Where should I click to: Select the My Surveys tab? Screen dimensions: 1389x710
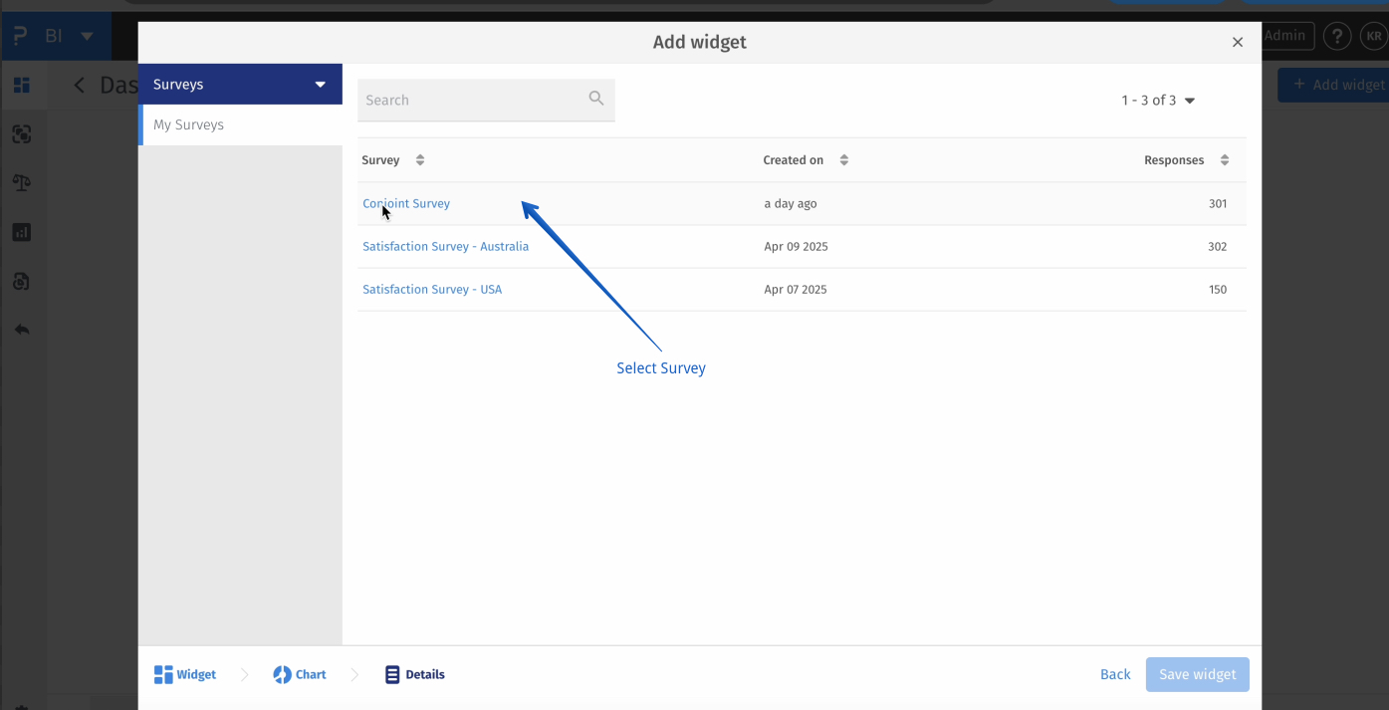coord(189,125)
